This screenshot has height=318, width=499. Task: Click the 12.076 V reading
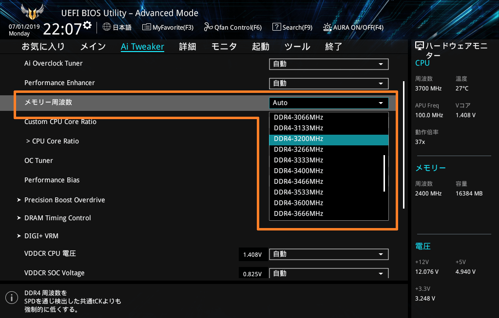coord(427,272)
